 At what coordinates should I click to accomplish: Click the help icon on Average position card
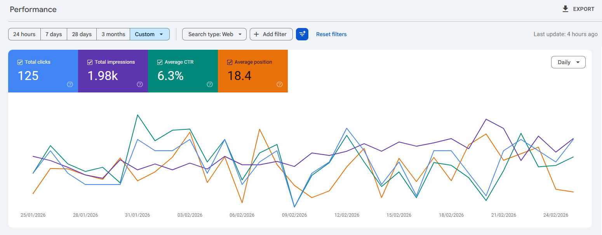(x=279, y=84)
